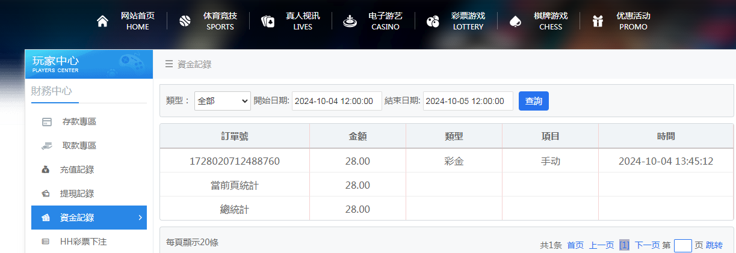The height and width of the screenshot is (253, 736).
Task: Click the 跳转 jump link
Action: 714,245
